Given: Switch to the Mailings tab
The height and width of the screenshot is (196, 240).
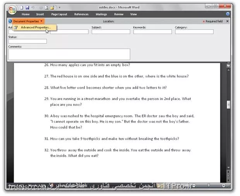Looking at the screenshot, I should pyautogui.click(x=101, y=14).
